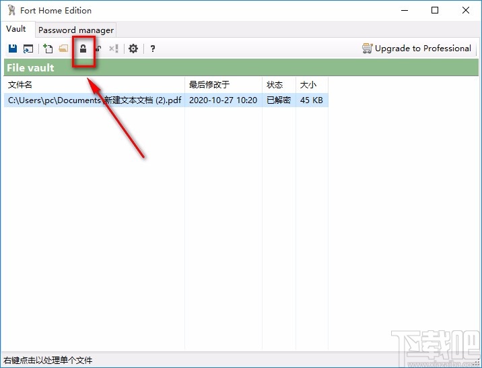
Task: Click the 已解密 status cell
Action: (279, 100)
